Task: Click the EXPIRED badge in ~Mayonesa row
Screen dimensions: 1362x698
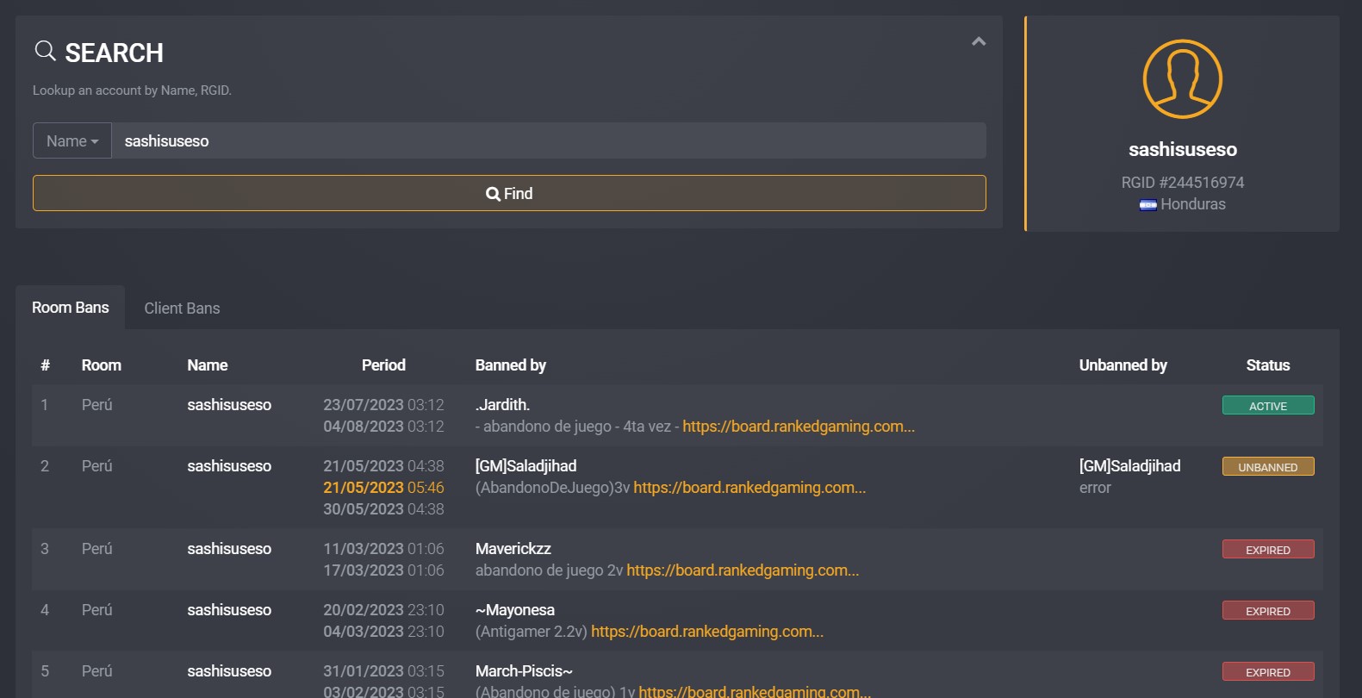Action: point(1268,611)
